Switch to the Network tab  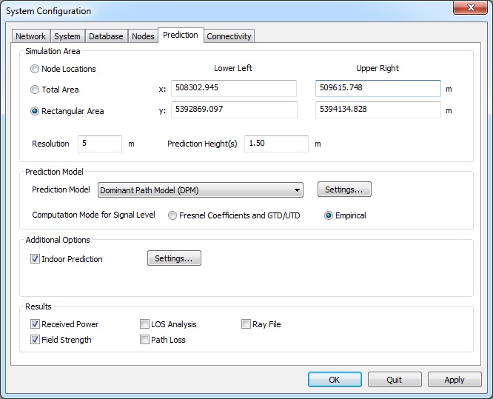30,36
